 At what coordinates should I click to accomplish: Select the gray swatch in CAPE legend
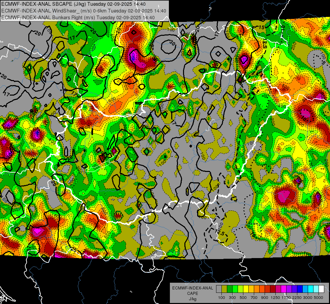point(219,289)
